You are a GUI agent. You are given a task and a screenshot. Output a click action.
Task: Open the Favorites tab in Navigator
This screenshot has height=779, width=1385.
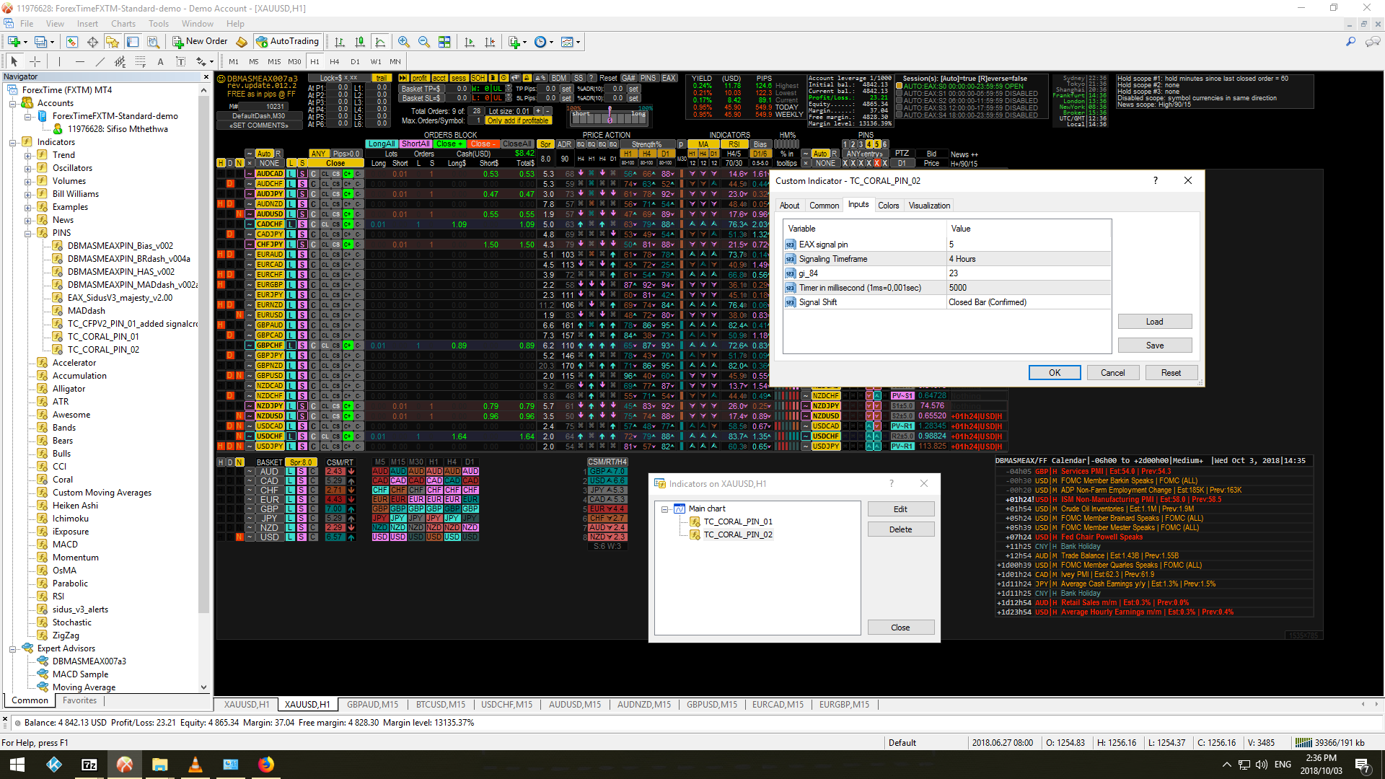79,700
